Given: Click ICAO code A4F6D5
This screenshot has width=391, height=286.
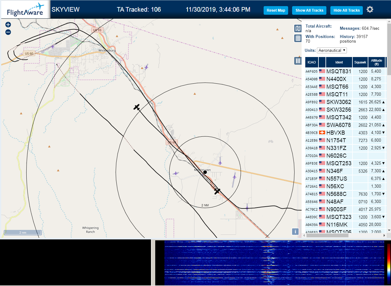Looking at the screenshot, I should click(x=311, y=71).
